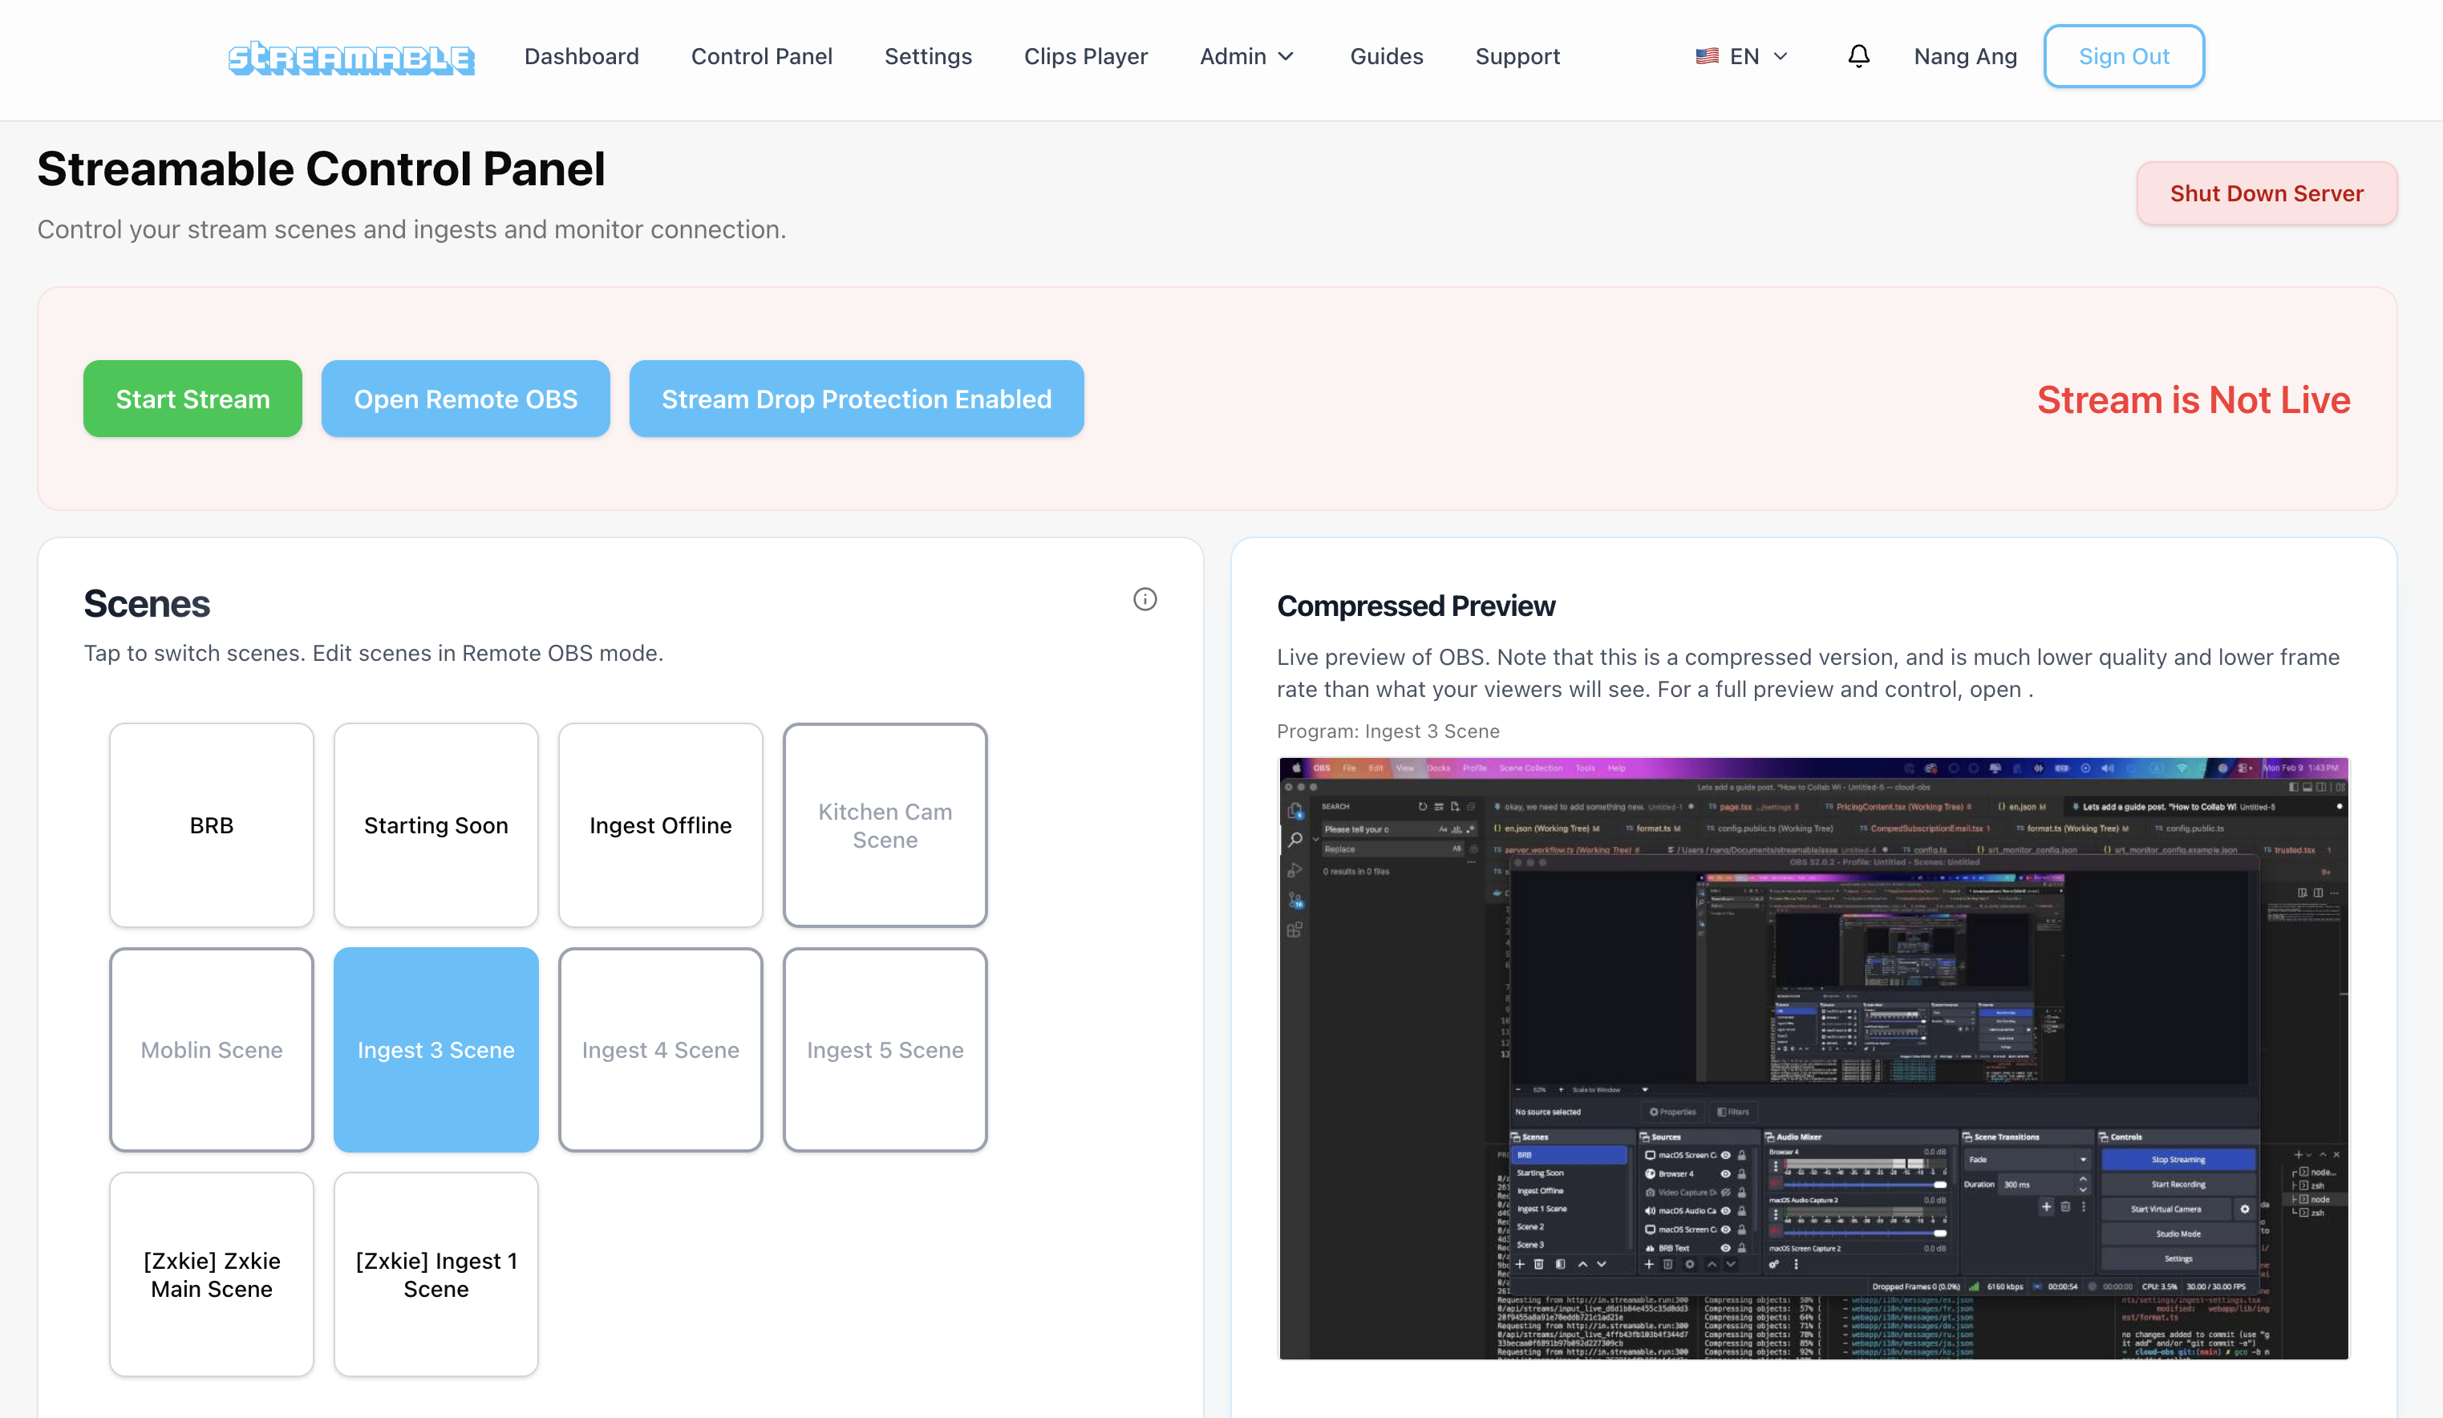Open Remote OBS
2443x1418 pixels.
pos(465,399)
